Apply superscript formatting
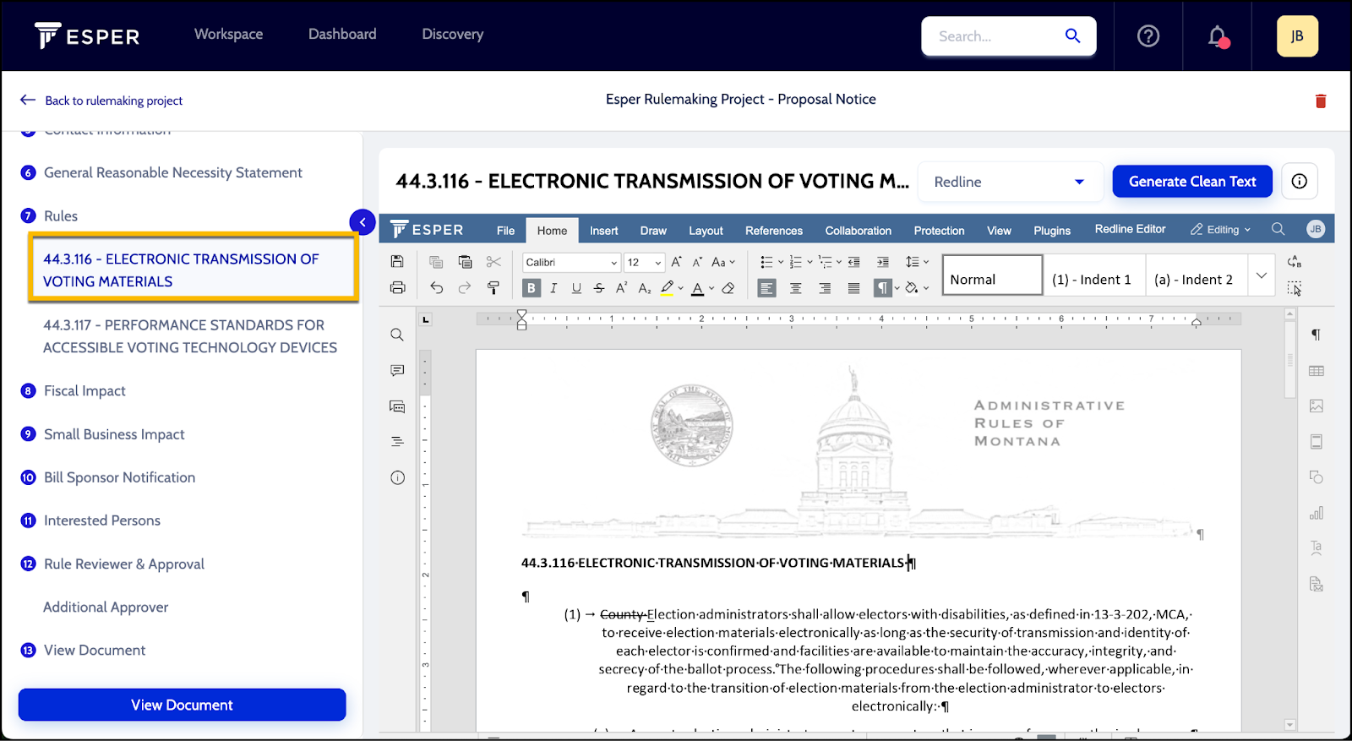 point(621,288)
